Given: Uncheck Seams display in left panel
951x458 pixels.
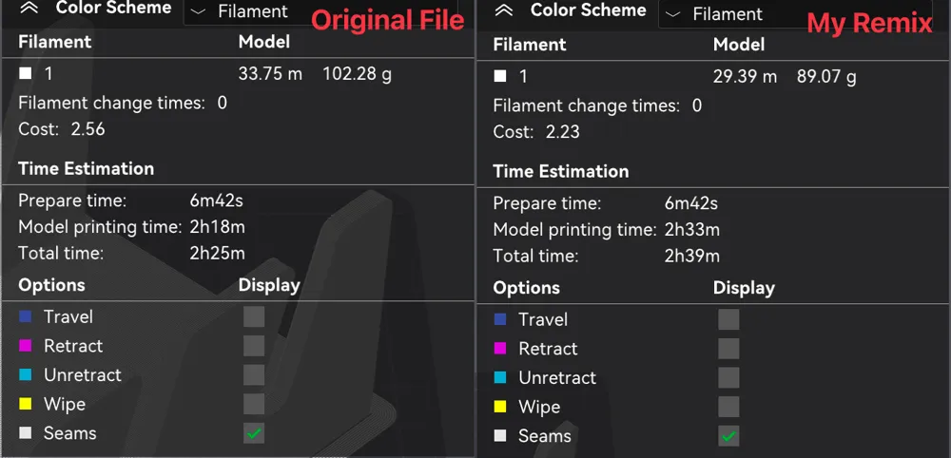Looking at the screenshot, I should click(254, 433).
